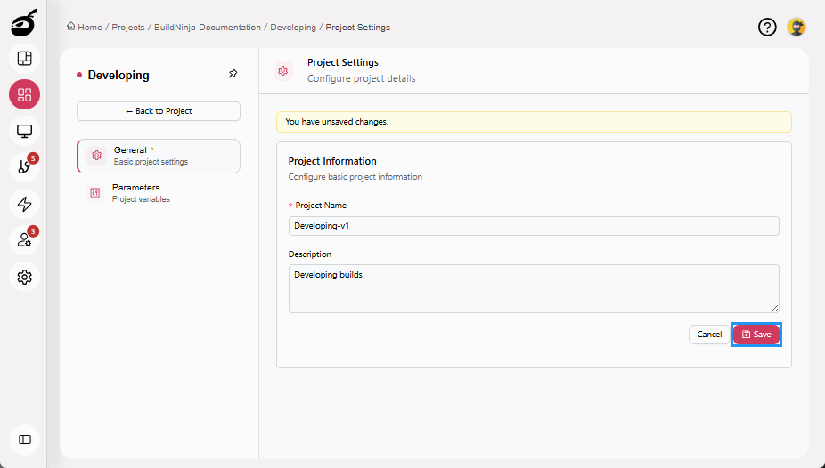Cancel the unsaved changes
The width and height of the screenshot is (825, 468).
[709, 335]
